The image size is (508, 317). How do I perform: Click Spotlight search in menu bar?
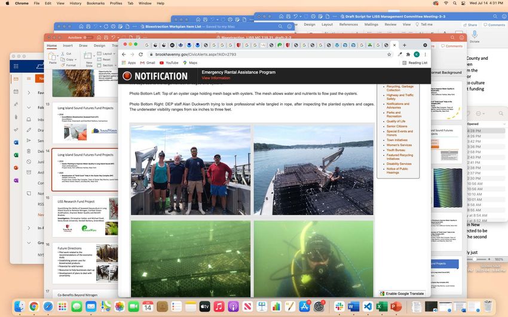(x=455, y=3)
